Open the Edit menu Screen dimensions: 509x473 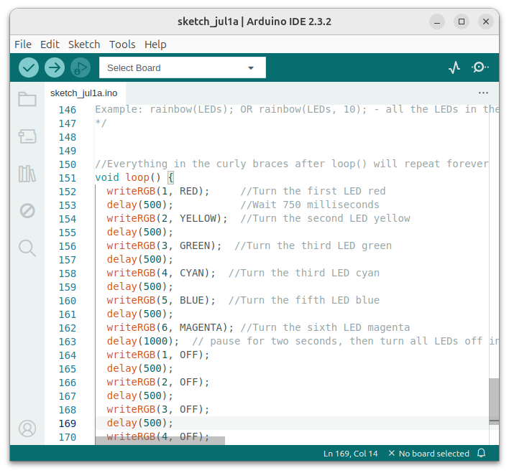click(x=50, y=45)
